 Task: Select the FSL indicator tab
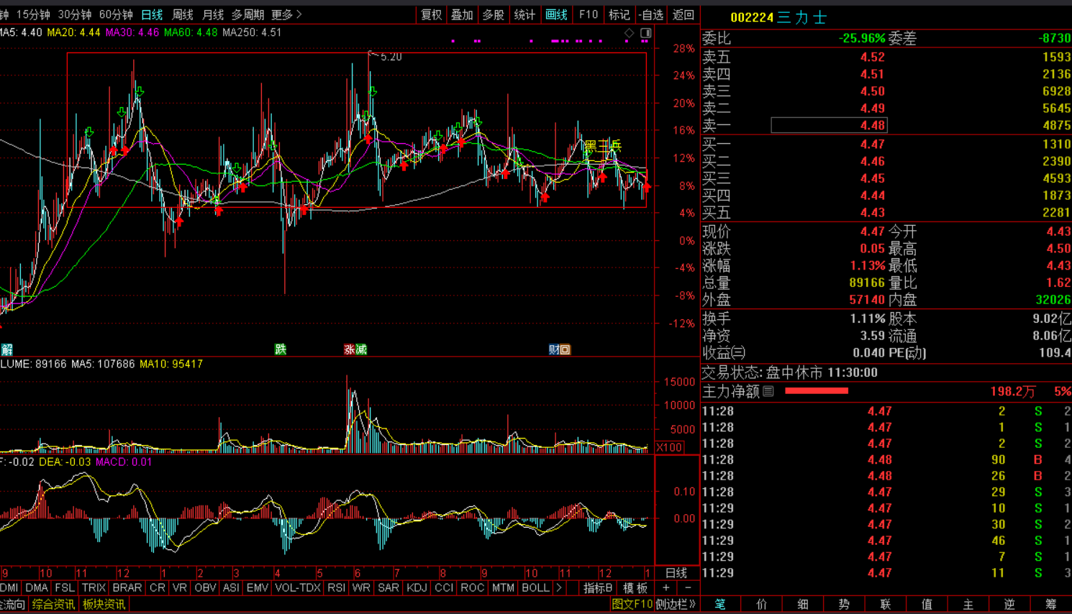click(65, 588)
